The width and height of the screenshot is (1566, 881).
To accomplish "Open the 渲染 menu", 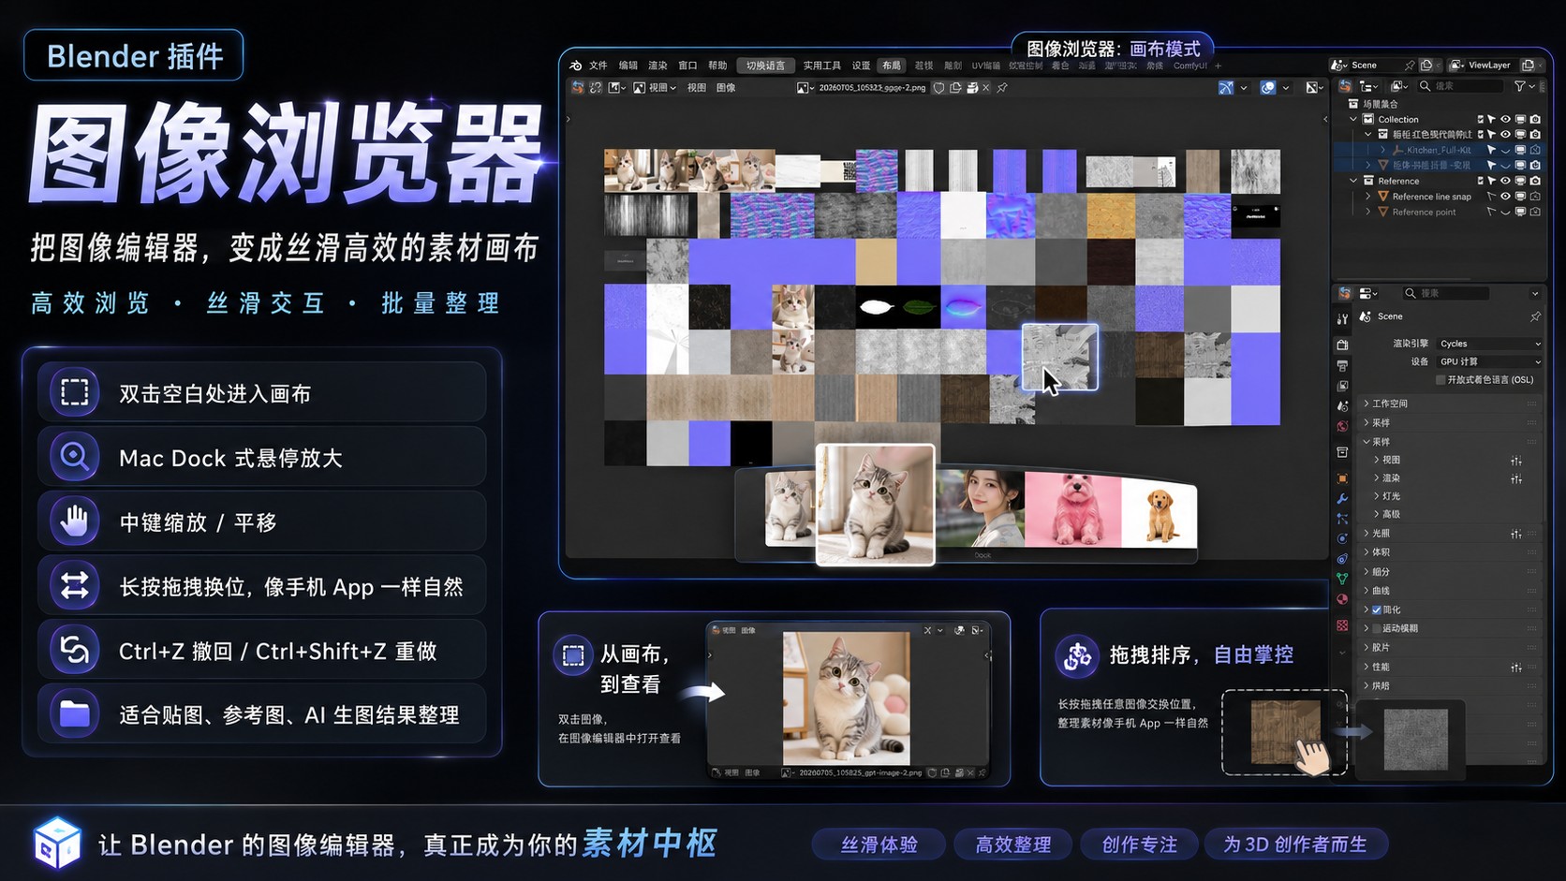I will pos(657,66).
